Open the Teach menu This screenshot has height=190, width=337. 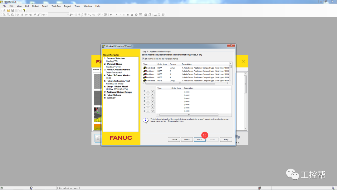click(45, 6)
